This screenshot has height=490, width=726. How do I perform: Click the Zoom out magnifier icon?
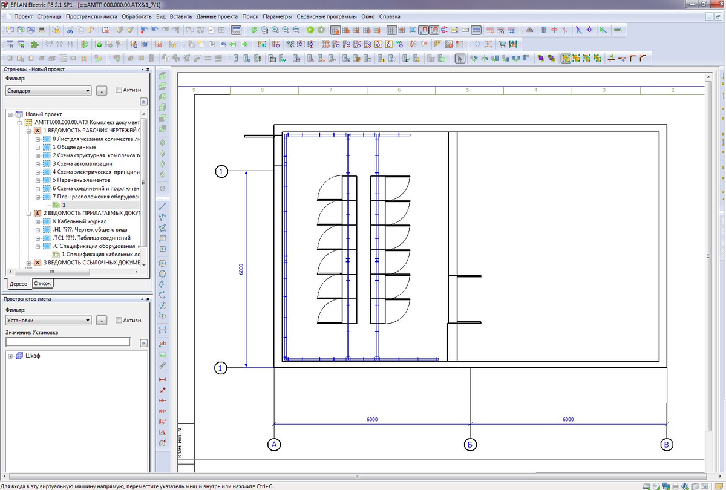(285, 30)
